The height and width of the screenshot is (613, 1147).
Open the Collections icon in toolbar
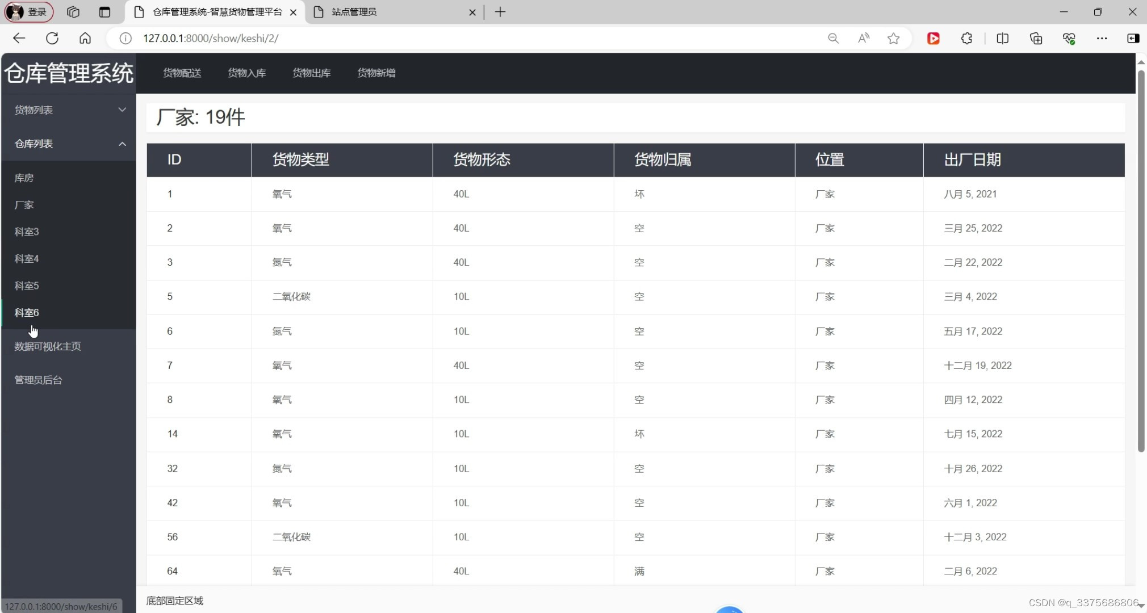pos(1036,38)
